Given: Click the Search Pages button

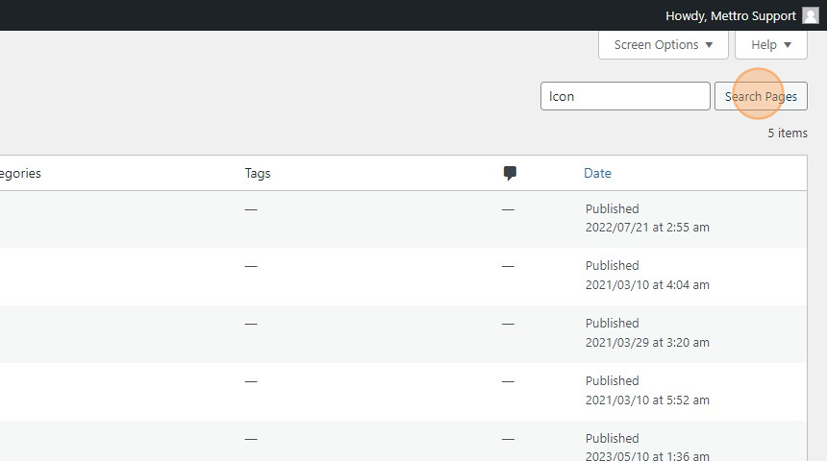Looking at the screenshot, I should (x=761, y=96).
